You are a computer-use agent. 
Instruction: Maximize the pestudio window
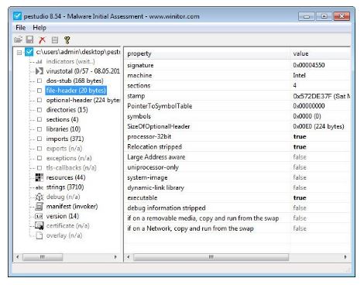pos(324,16)
